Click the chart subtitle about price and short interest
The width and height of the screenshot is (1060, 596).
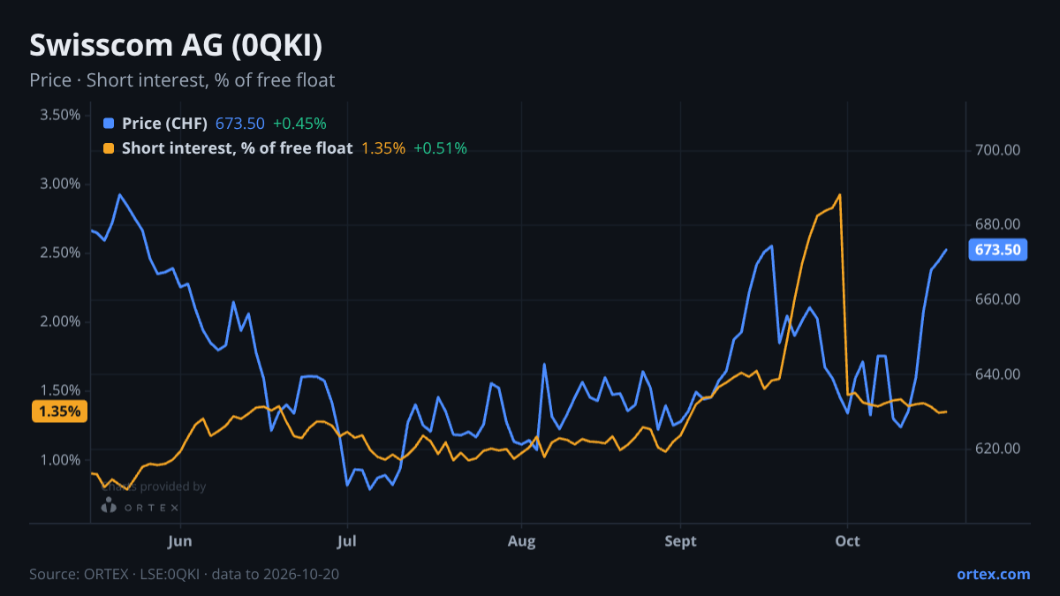click(182, 80)
